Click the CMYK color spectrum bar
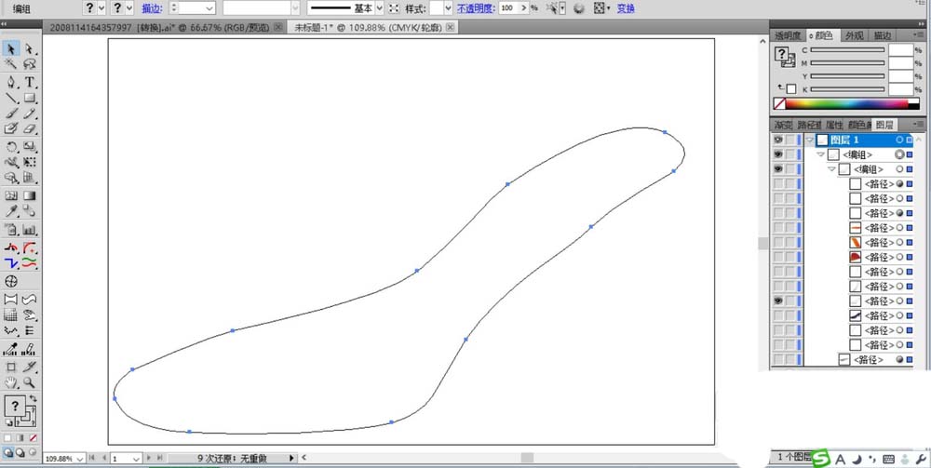The image size is (931, 468). tap(846, 104)
